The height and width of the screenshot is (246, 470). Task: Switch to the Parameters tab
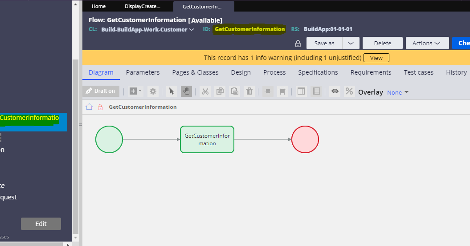[x=143, y=72]
